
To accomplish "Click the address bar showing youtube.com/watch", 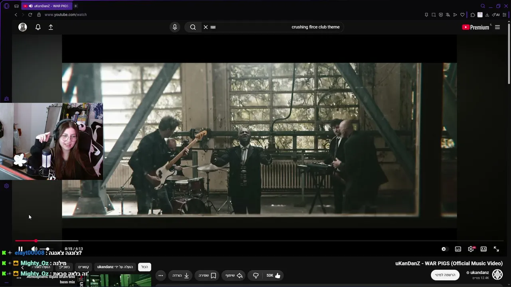I will (65, 15).
